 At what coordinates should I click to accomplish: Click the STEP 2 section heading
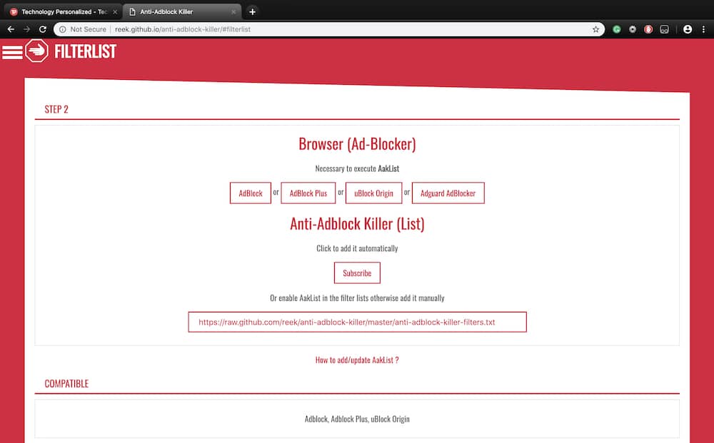tap(56, 109)
